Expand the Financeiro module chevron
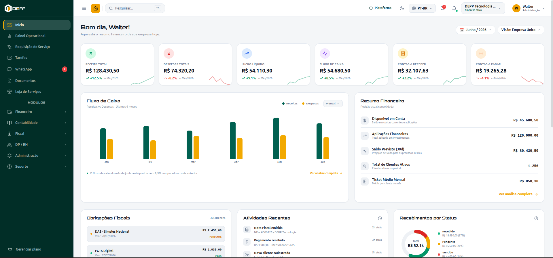This screenshot has height=258, width=553. pyautogui.click(x=65, y=112)
